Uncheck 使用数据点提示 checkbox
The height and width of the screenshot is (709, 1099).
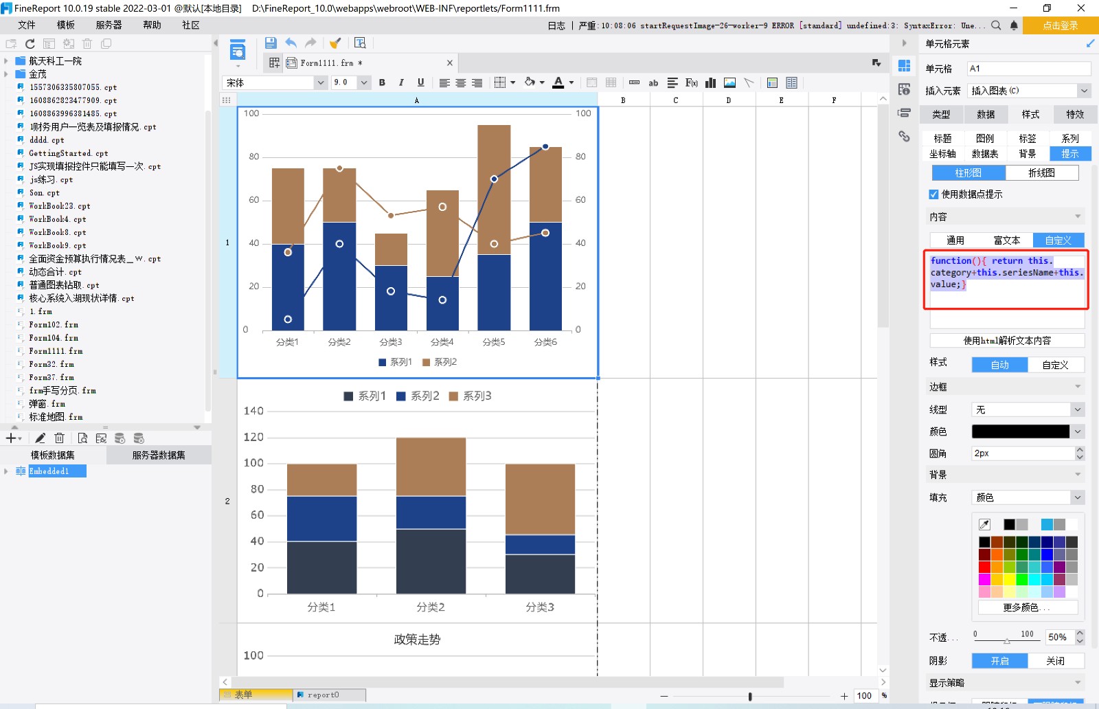pos(933,194)
